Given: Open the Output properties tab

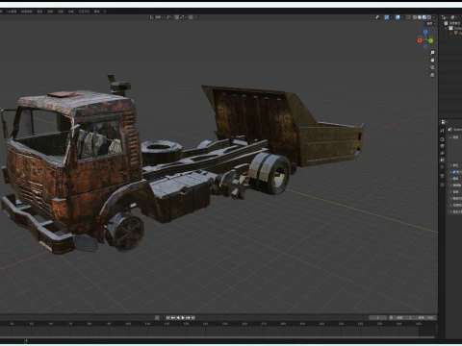Looking at the screenshot, I should click(442, 146).
